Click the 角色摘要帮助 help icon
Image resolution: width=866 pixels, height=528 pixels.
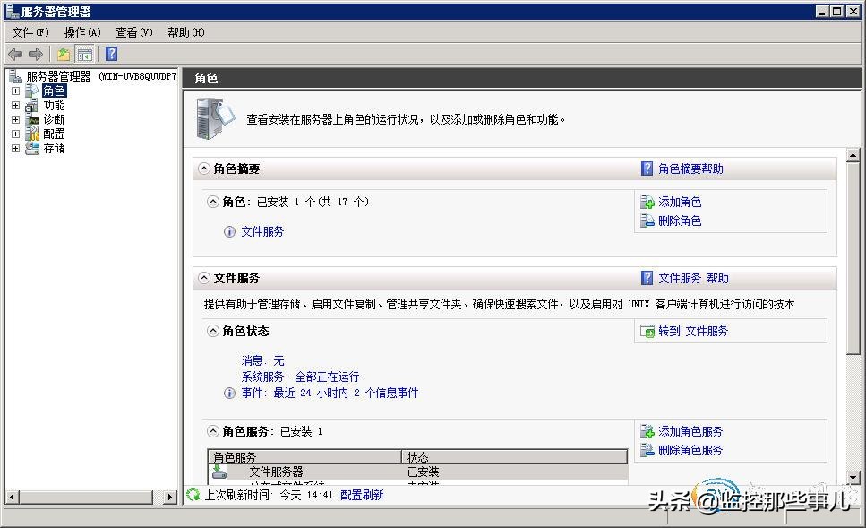coord(647,168)
